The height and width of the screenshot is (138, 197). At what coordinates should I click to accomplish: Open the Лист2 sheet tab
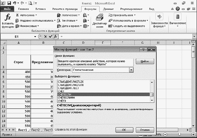[35, 130]
